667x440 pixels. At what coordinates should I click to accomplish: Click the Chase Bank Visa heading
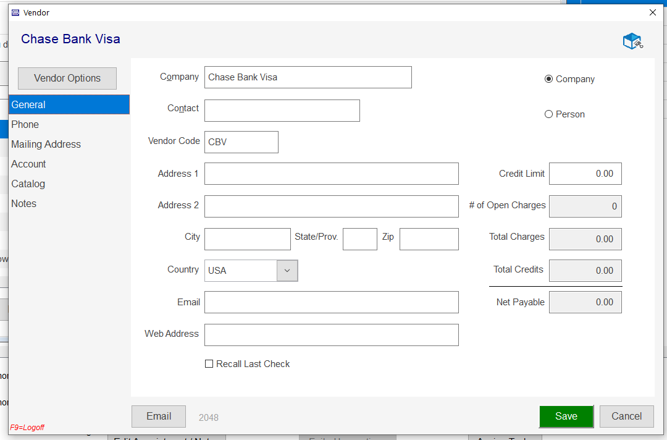tap(70, 39)
